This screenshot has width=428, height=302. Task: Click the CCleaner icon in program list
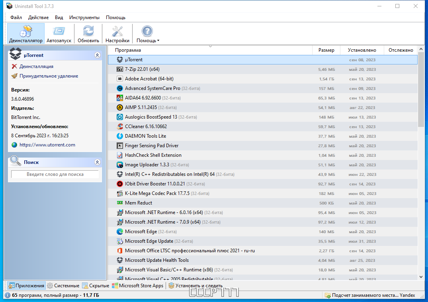pyautogui.click(x=120, y=127)
